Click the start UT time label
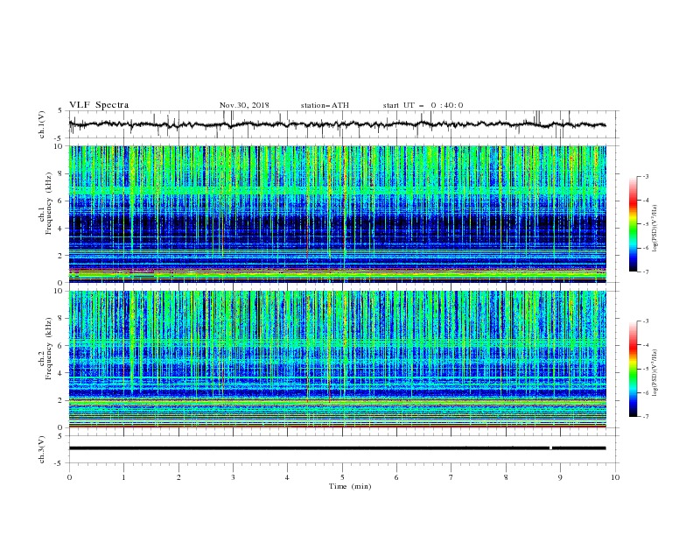The height and width of the screenshot is (536, 693). (x=423, y=105)
